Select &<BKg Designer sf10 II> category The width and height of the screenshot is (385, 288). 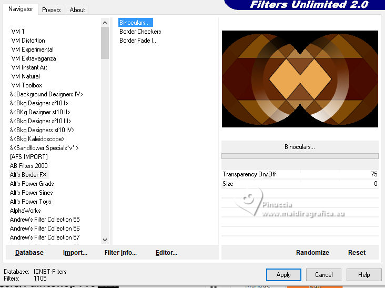[40, 112]
